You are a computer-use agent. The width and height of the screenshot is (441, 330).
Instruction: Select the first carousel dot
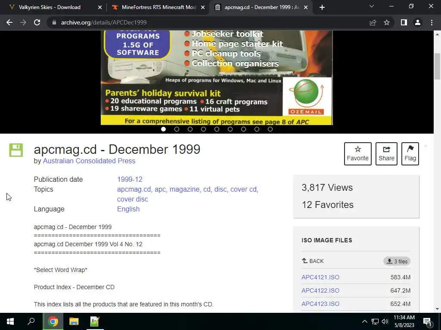click(163, 129)
